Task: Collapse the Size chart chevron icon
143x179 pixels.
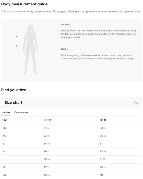Action: coord(136,103)
